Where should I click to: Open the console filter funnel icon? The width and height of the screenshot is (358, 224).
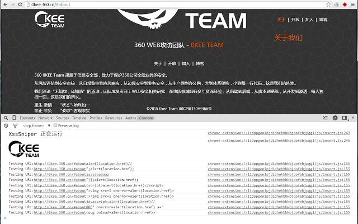tap(15, 125)
